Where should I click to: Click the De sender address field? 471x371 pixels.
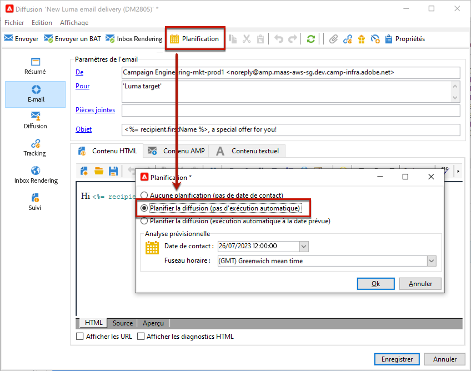(291, 72)
